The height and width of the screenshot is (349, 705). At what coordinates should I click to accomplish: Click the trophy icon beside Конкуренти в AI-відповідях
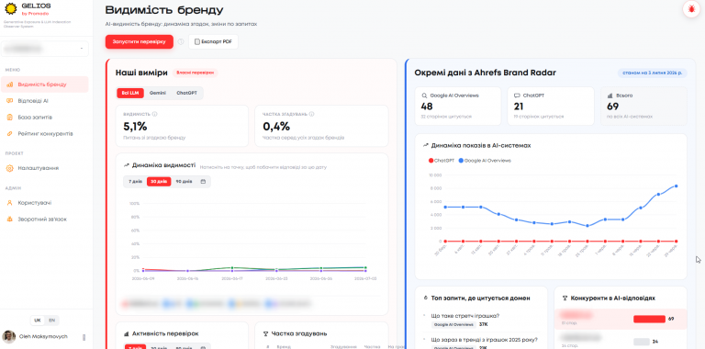point(565,298)
